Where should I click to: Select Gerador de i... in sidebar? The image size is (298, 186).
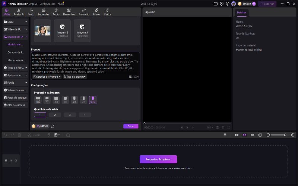click(16, 52)
